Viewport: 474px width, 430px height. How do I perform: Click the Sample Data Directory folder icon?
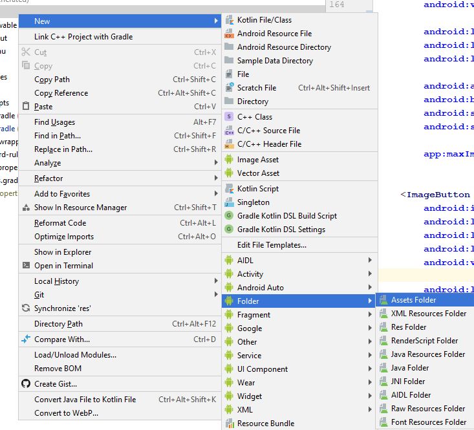click(x=229, y=60)
